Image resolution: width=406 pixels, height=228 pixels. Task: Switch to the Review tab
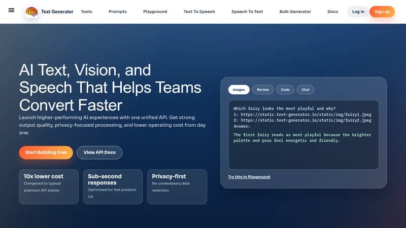point(263,90)
